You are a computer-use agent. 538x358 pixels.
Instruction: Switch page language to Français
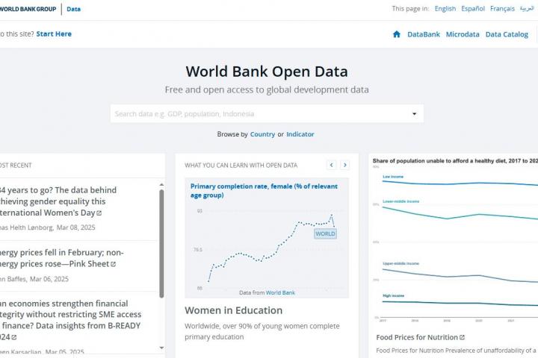502,9
